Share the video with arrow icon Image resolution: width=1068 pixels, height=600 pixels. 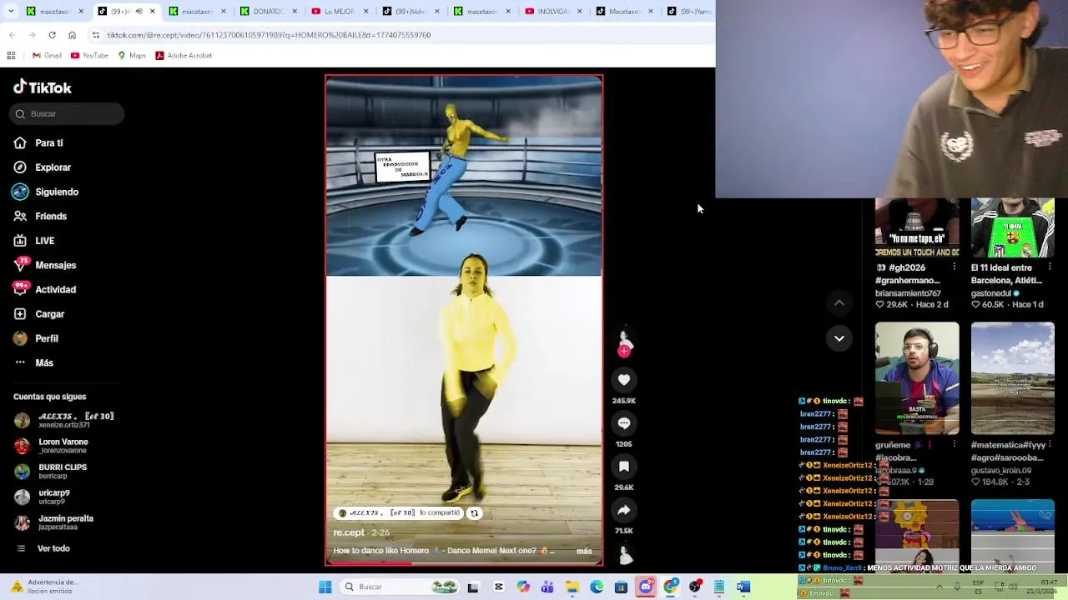click(623, 510)
